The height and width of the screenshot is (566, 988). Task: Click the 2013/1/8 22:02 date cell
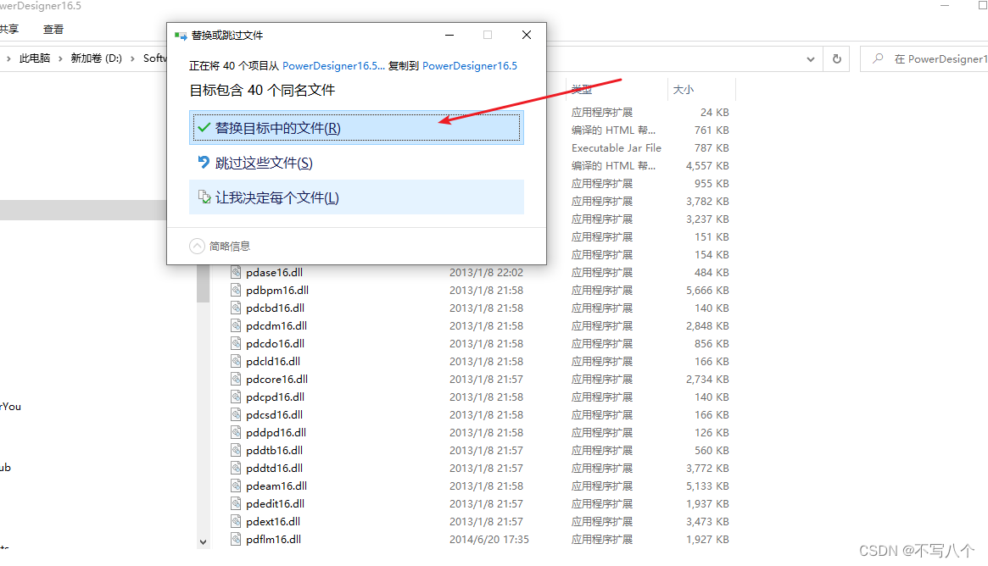pos(486,273)
